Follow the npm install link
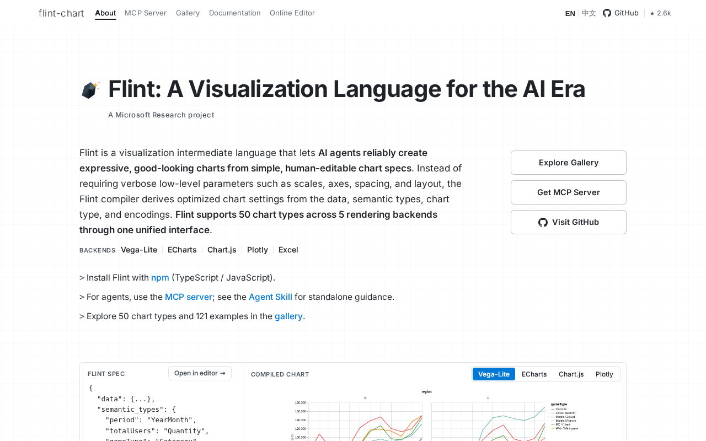 [160, 278]
